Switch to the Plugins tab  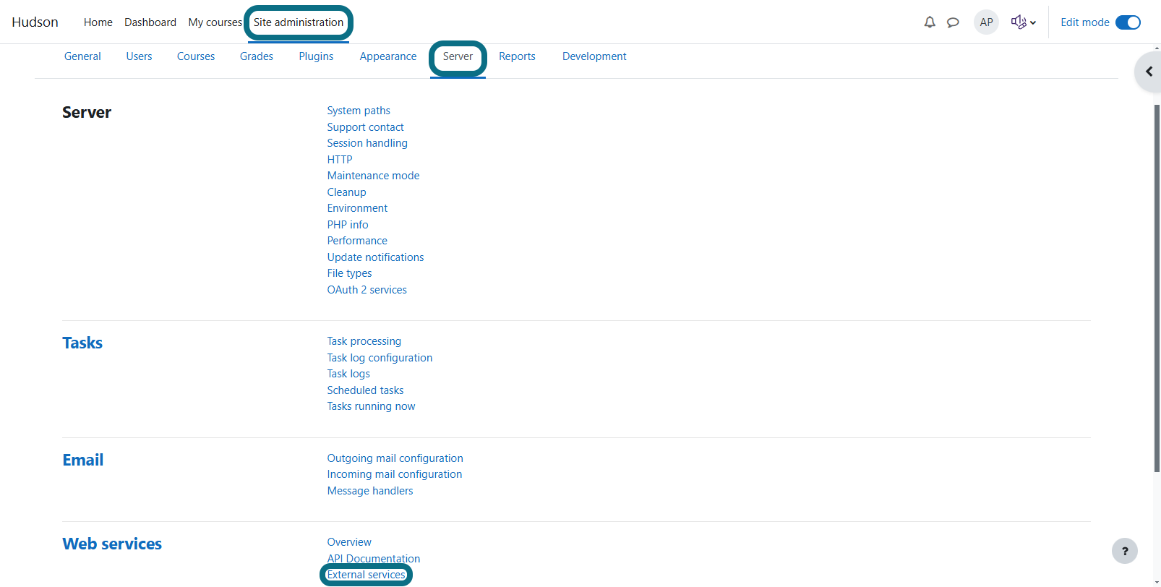(316, 56)
